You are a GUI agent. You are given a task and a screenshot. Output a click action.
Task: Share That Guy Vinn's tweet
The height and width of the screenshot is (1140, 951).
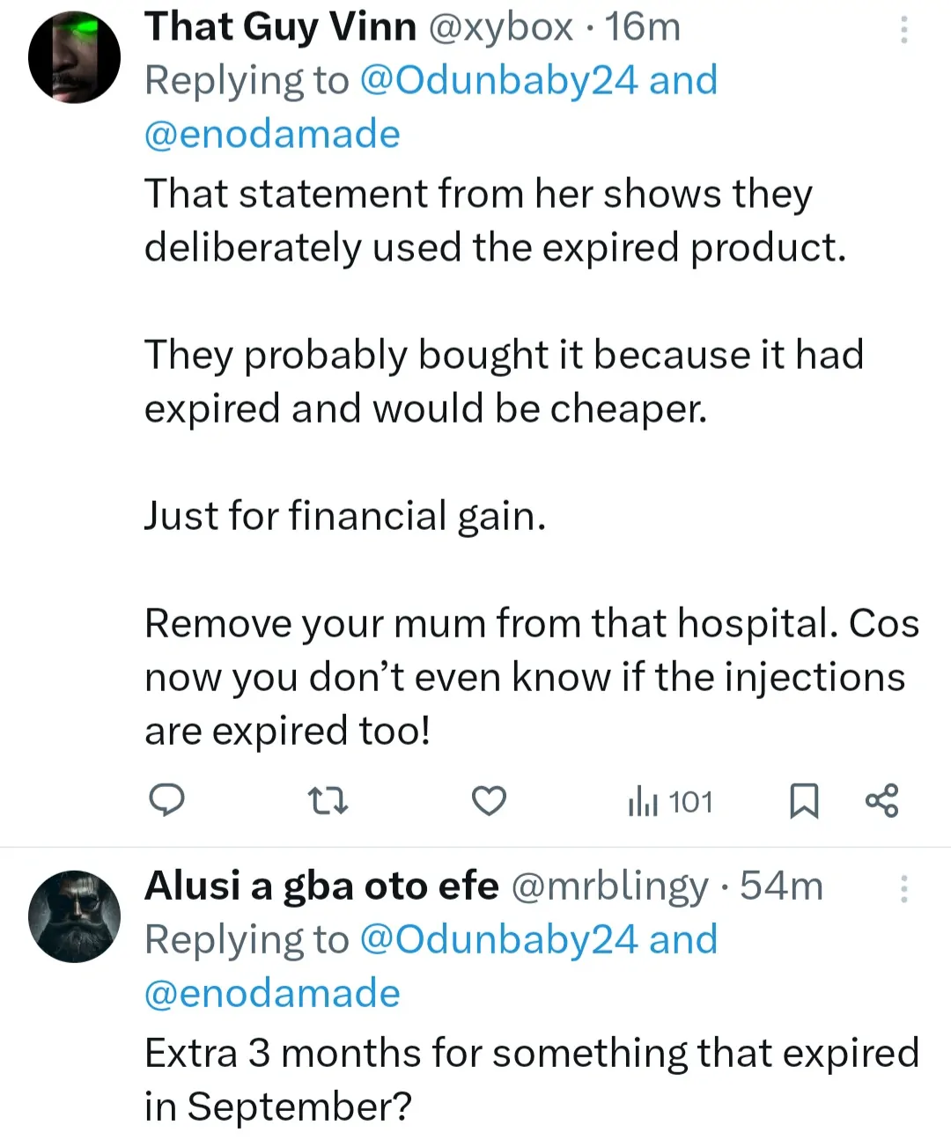click(881, 801)
